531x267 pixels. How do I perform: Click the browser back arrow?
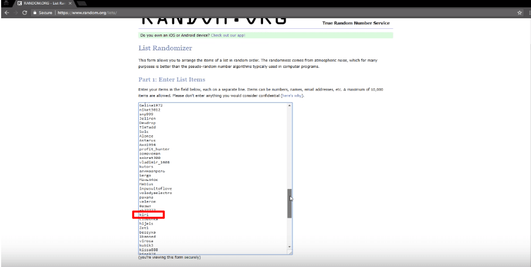pos(7,12)
